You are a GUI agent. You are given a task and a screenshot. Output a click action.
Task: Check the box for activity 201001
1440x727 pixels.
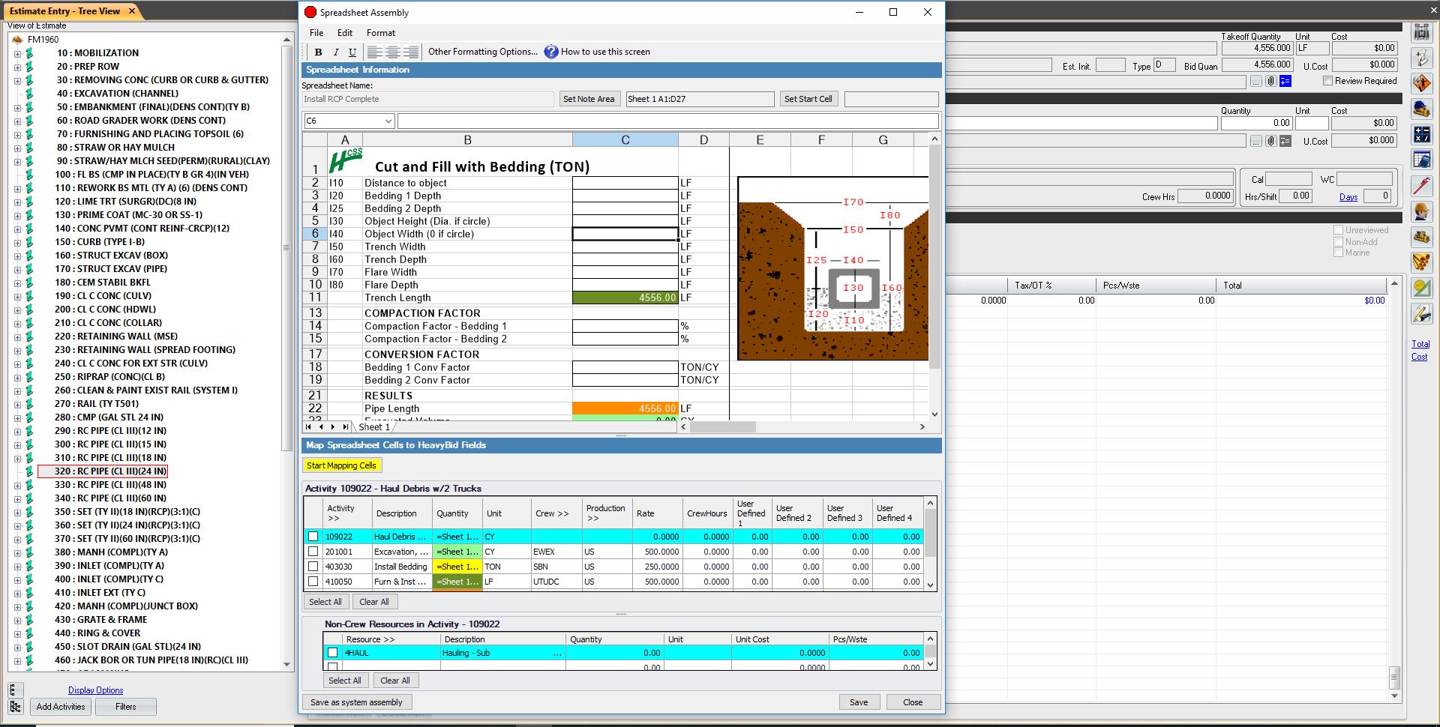coord(313,552)
